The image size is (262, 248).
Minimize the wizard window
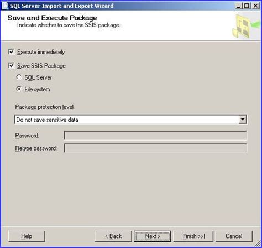tap(238, 6)
